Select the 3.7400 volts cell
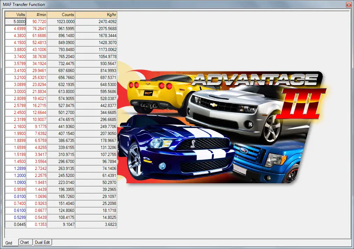354x249 pixels. tap(16, 57)
